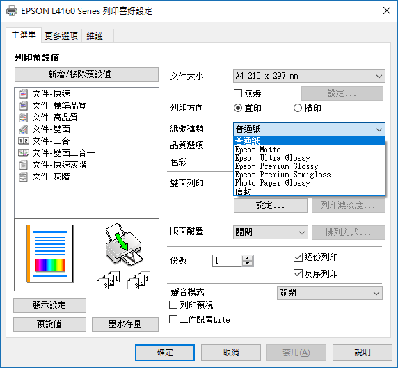Switch to the 更多選項 tab
This screenshot has height=368, width=398.
(61, 35)
